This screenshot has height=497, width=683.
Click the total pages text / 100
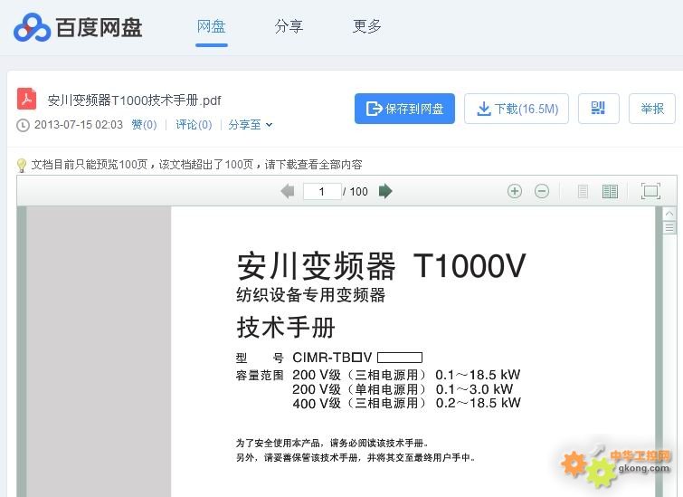(356, 192)
